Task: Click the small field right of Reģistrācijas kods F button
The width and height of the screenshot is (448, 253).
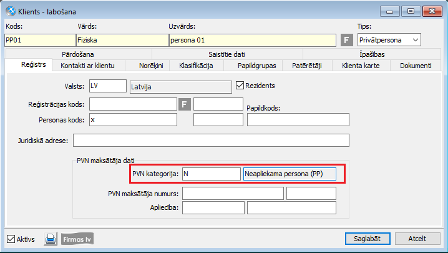Action: point(218,104)
